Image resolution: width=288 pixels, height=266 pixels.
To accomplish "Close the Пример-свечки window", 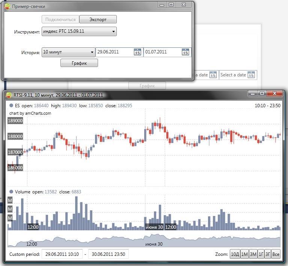I will (184, 5).
